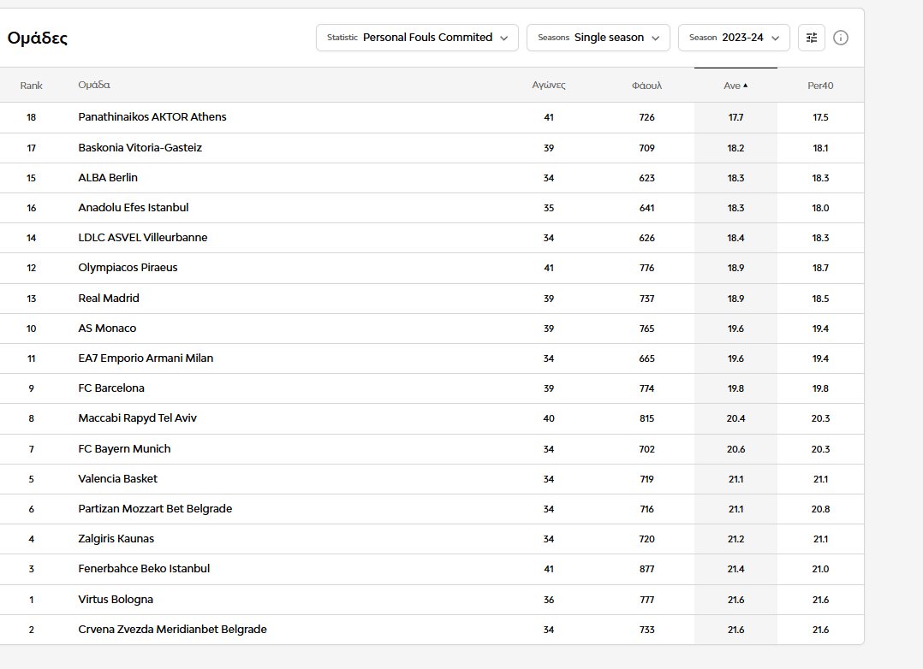The width and height of the screenshot is (923, 669).
Task: Select Partizan Per40 value 20.8
Action: [820, 509]
